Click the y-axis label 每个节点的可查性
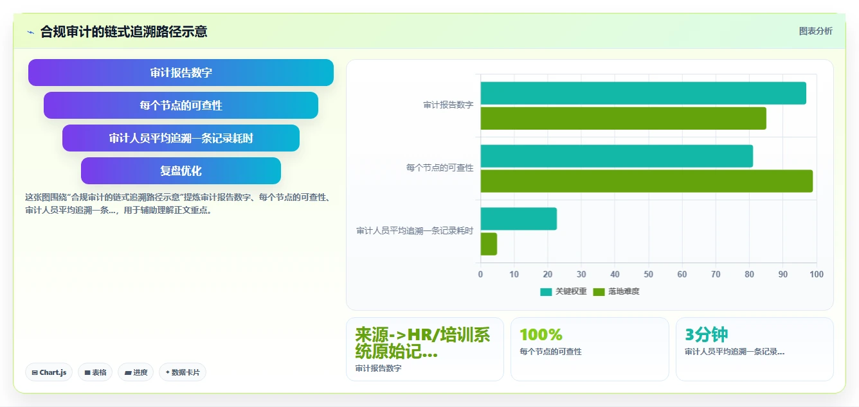This screenshot has width=859, height=407. point(440,168)
